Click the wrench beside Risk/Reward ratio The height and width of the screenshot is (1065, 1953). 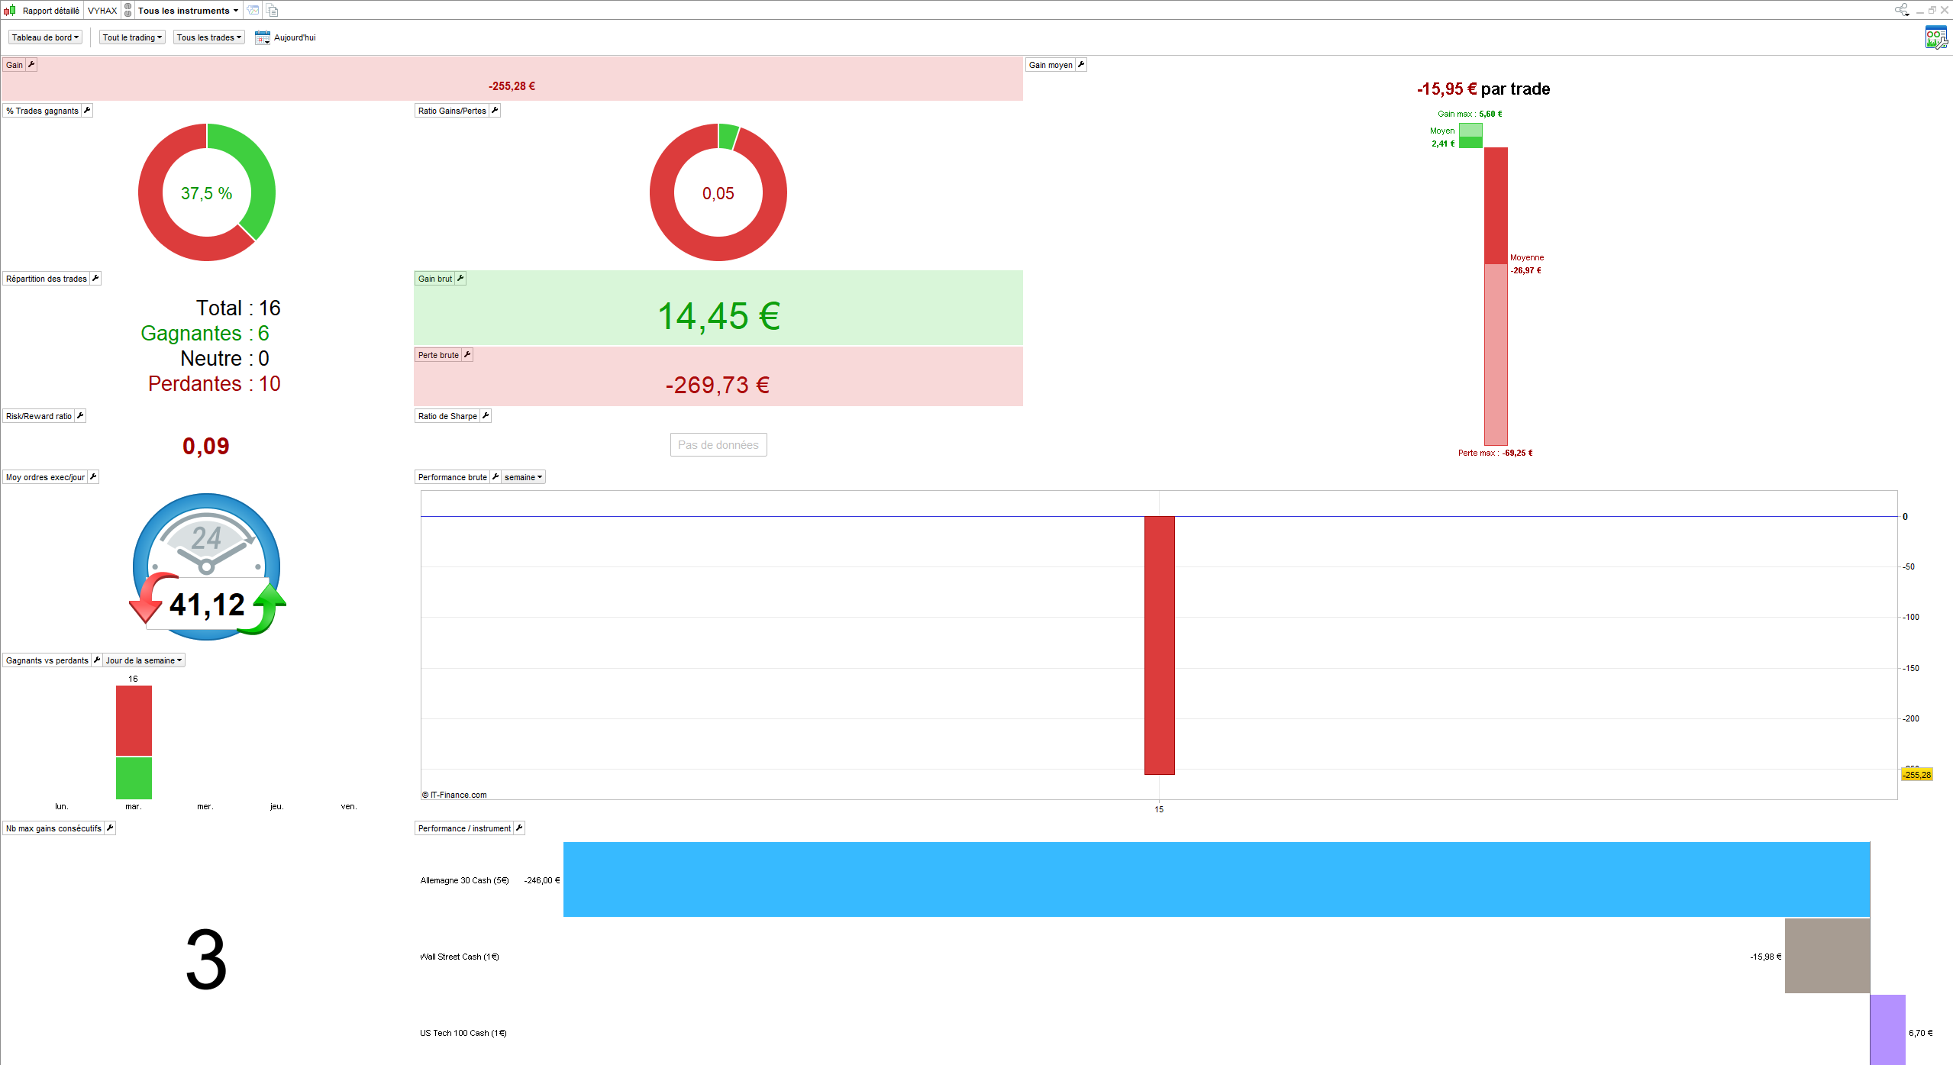point(80,416)
